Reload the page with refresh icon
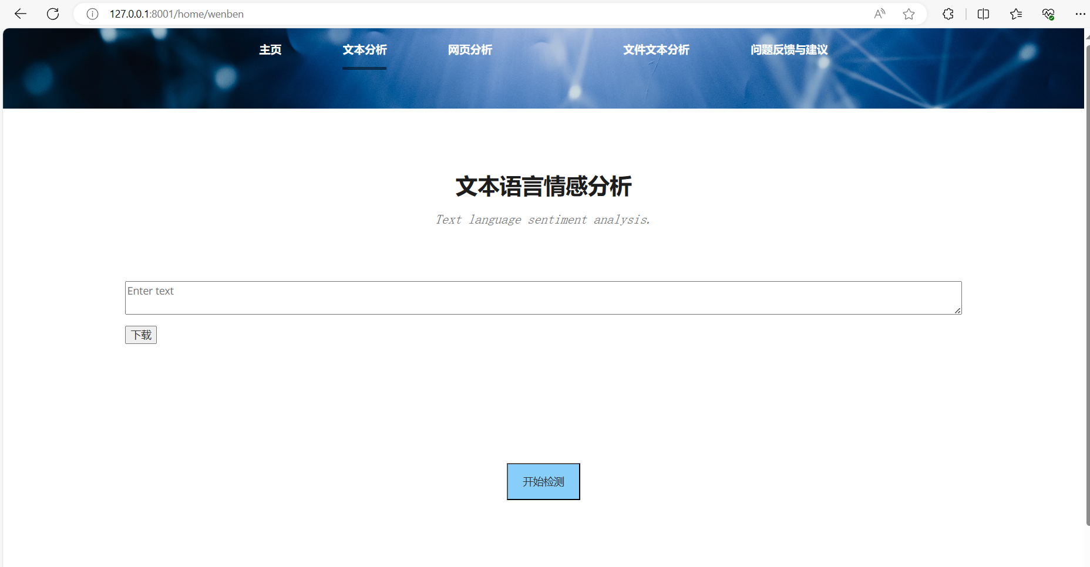Screen dimensions: 1090x567 pos(53,14)
